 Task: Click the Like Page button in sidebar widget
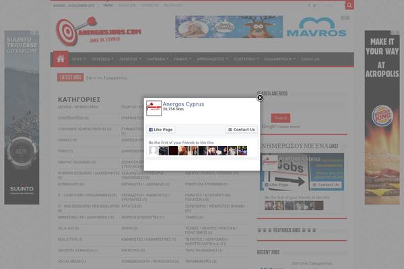(277, 185)
